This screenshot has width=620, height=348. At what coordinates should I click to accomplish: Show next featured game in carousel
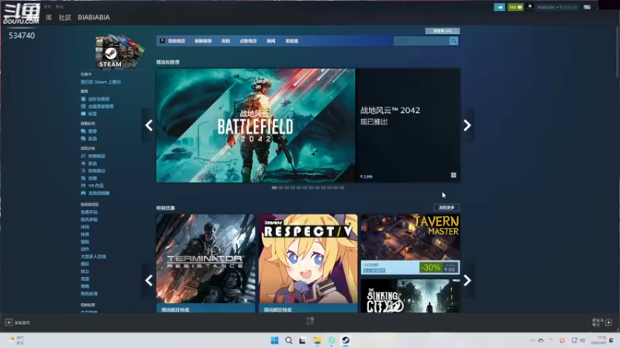tap(467, 125)
